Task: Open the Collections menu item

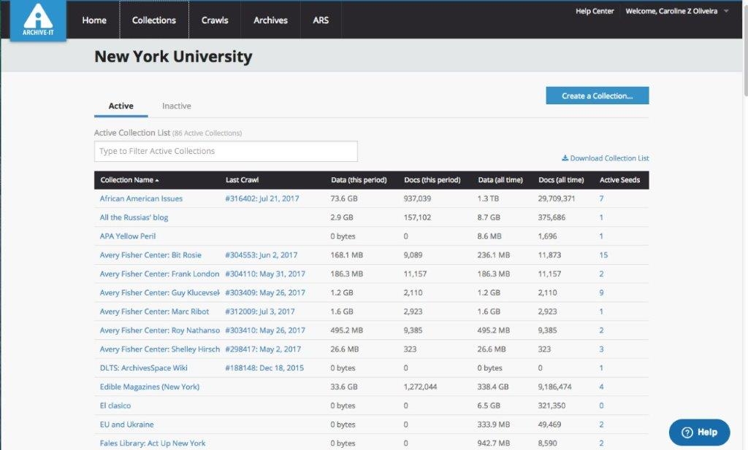Action: pos(154,20)
